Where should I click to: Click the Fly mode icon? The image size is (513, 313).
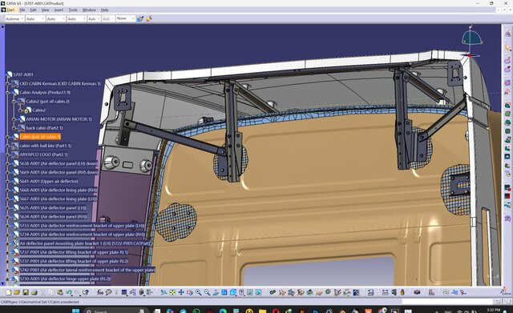tap(164, 292)
